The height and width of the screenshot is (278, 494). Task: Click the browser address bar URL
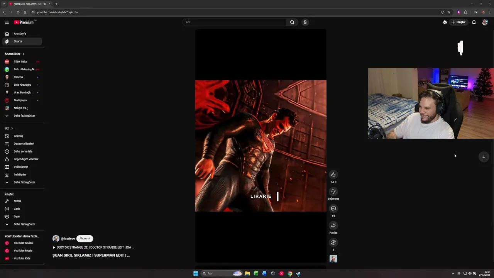pyautogui.click(x=57, y=12)
